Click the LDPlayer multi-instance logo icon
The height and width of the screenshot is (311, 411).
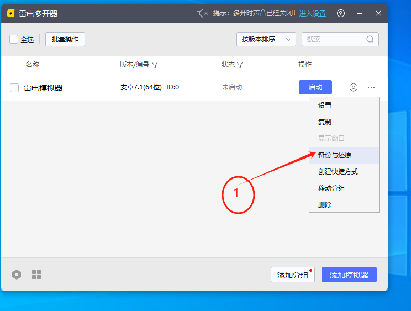pos(11,13)
